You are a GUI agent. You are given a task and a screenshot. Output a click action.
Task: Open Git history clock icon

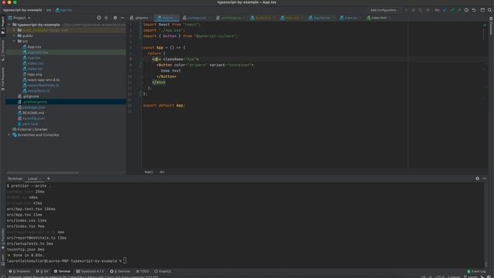pos(466,10)
